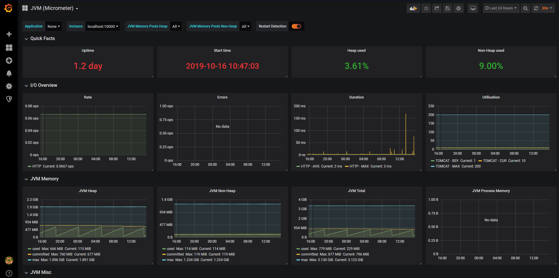Share the dashboard via share icon
The height and width of the screenshot is (278, 559).
(x=437, y=8)
